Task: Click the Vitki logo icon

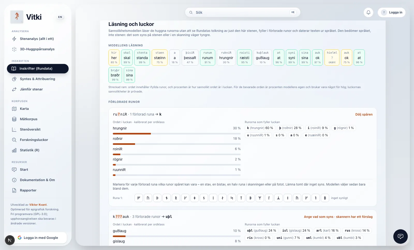Action: pos(17,17)
